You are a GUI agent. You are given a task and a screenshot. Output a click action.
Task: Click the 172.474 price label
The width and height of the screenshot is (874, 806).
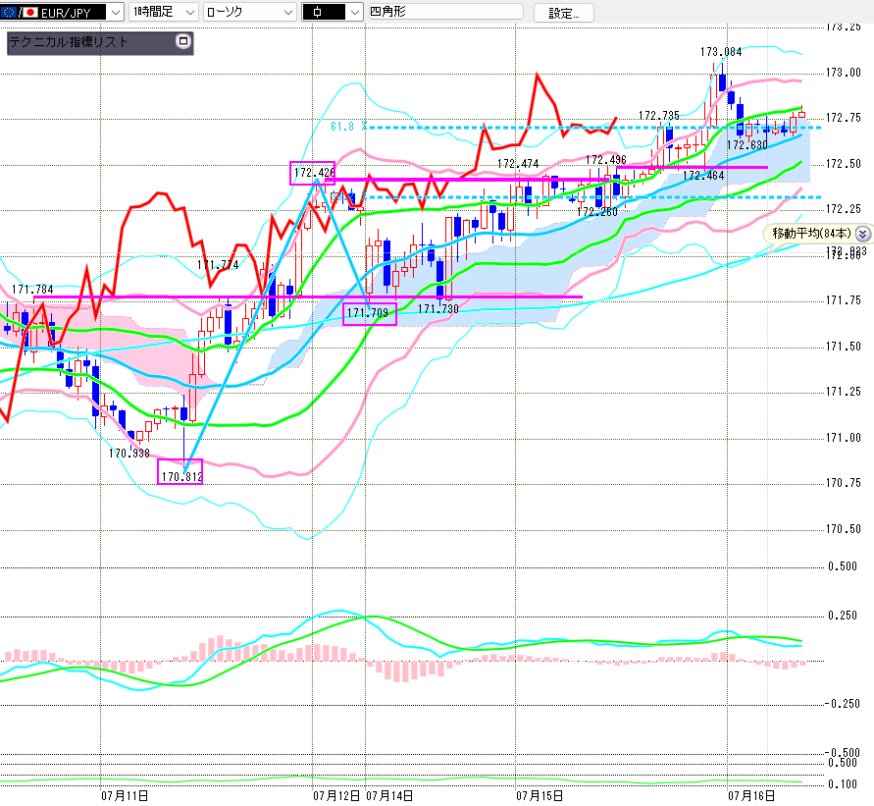coord(518,163)
